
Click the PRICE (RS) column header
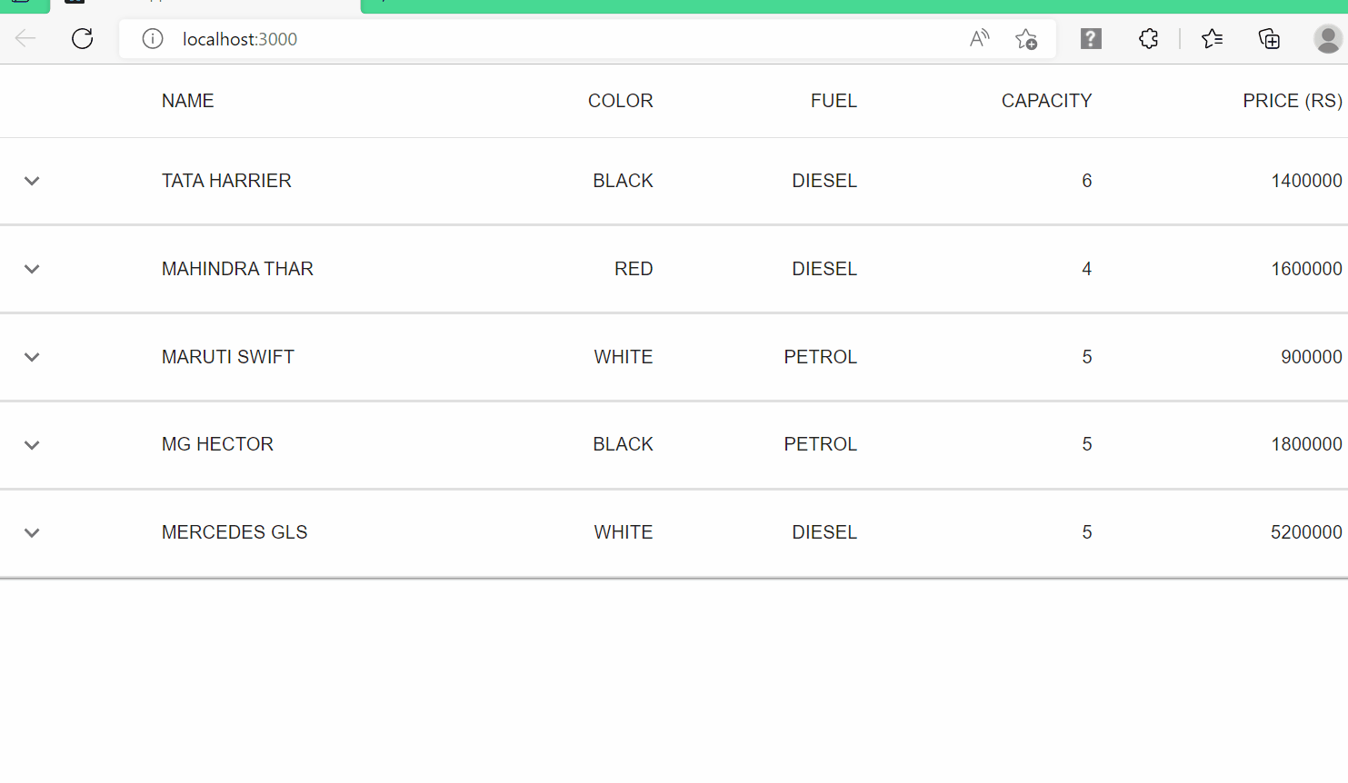1292,100
